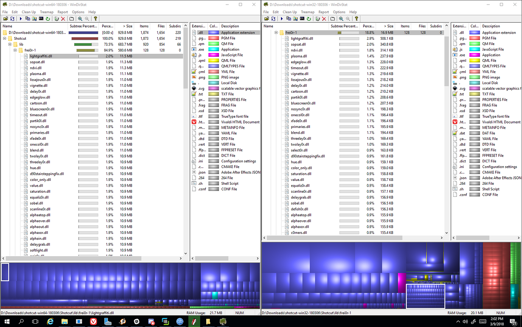Click the blue arrow Open Item icon in win64 toolbar
Screen dimensions: 522x327
point(21,19)
